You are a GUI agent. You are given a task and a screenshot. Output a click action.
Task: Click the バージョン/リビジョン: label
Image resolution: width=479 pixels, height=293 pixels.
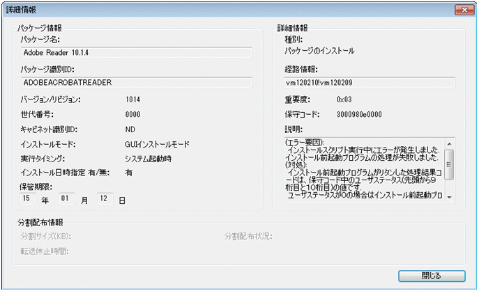pyautogui.click(x=50, y=100)
